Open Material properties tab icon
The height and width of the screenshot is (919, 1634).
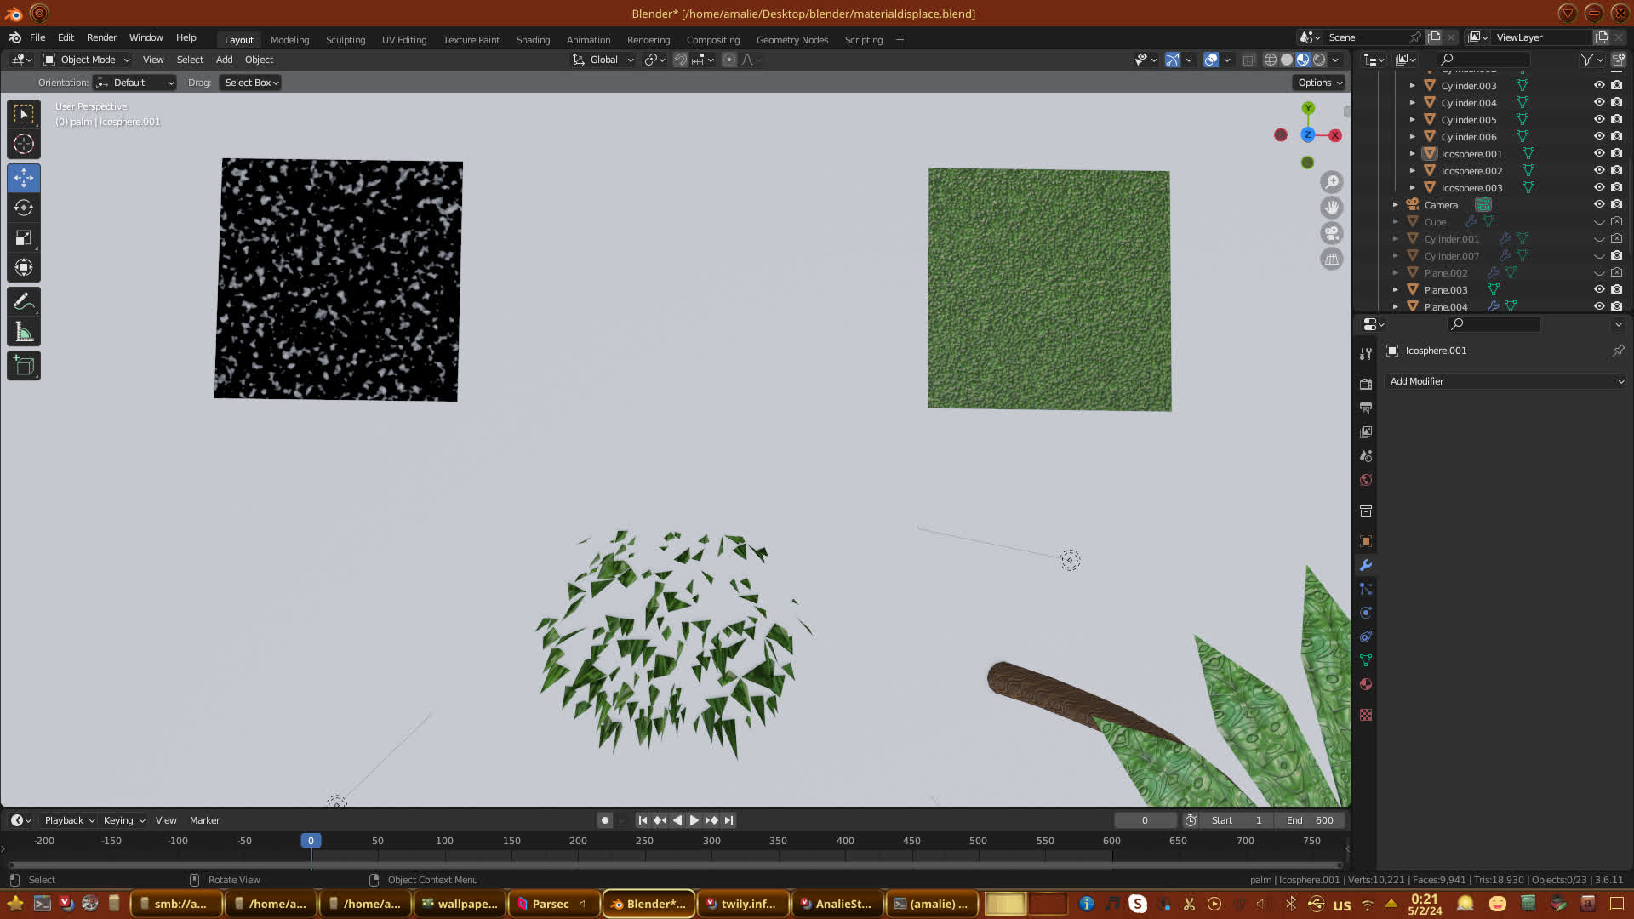(1366, 684)
